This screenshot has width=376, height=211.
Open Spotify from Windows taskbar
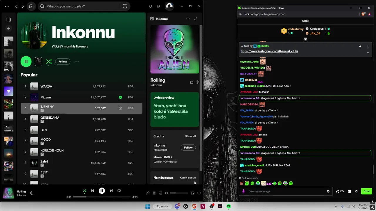(x=229, y=206)
